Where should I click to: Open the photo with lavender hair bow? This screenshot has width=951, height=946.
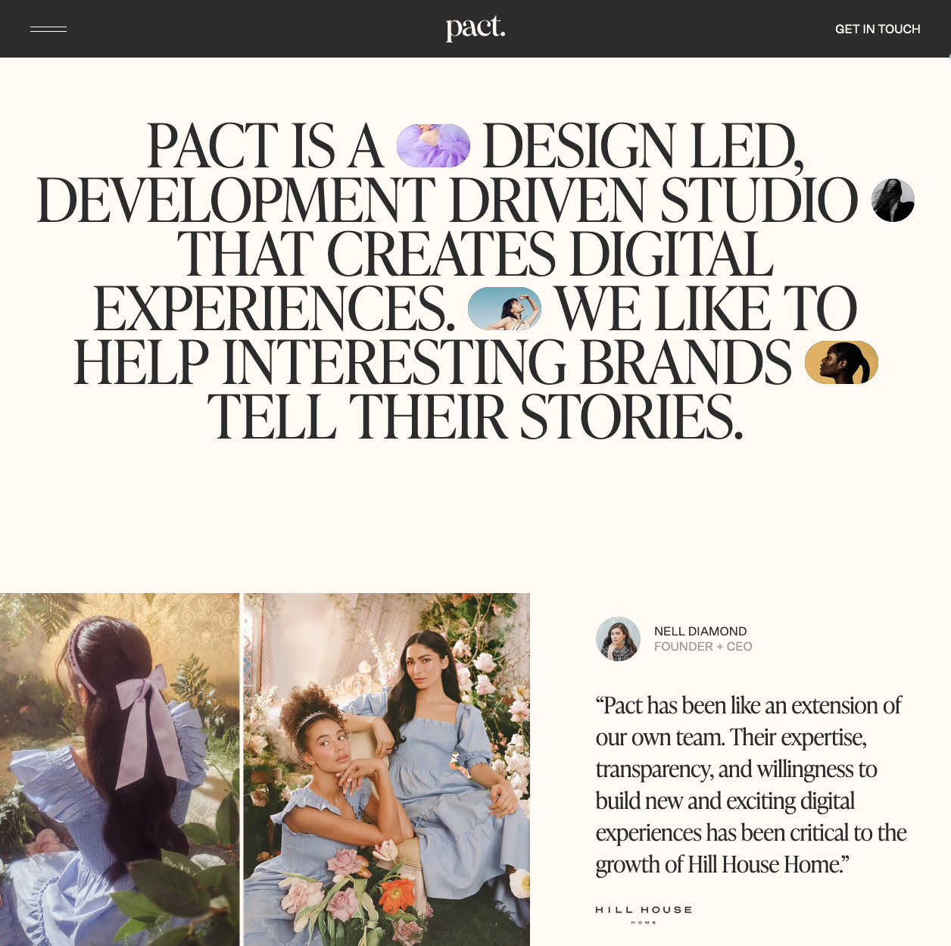point(120,770)
